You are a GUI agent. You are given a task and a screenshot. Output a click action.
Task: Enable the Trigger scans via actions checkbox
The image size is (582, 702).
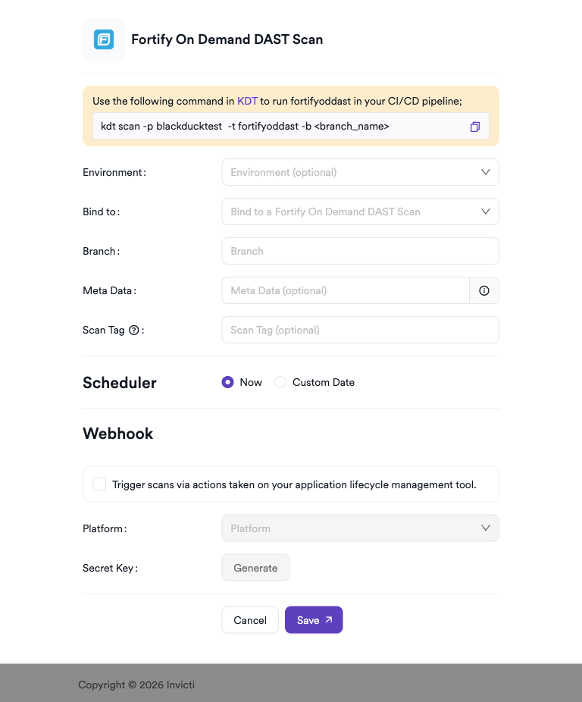(99, 484)
